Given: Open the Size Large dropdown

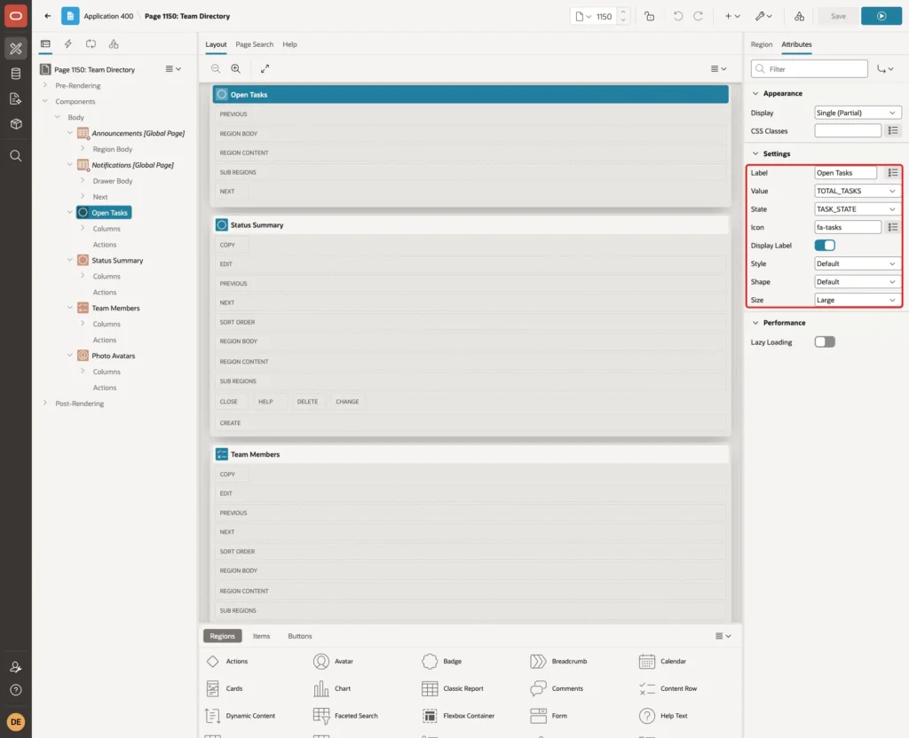Looking at the screenshot, I should point(857,300).
